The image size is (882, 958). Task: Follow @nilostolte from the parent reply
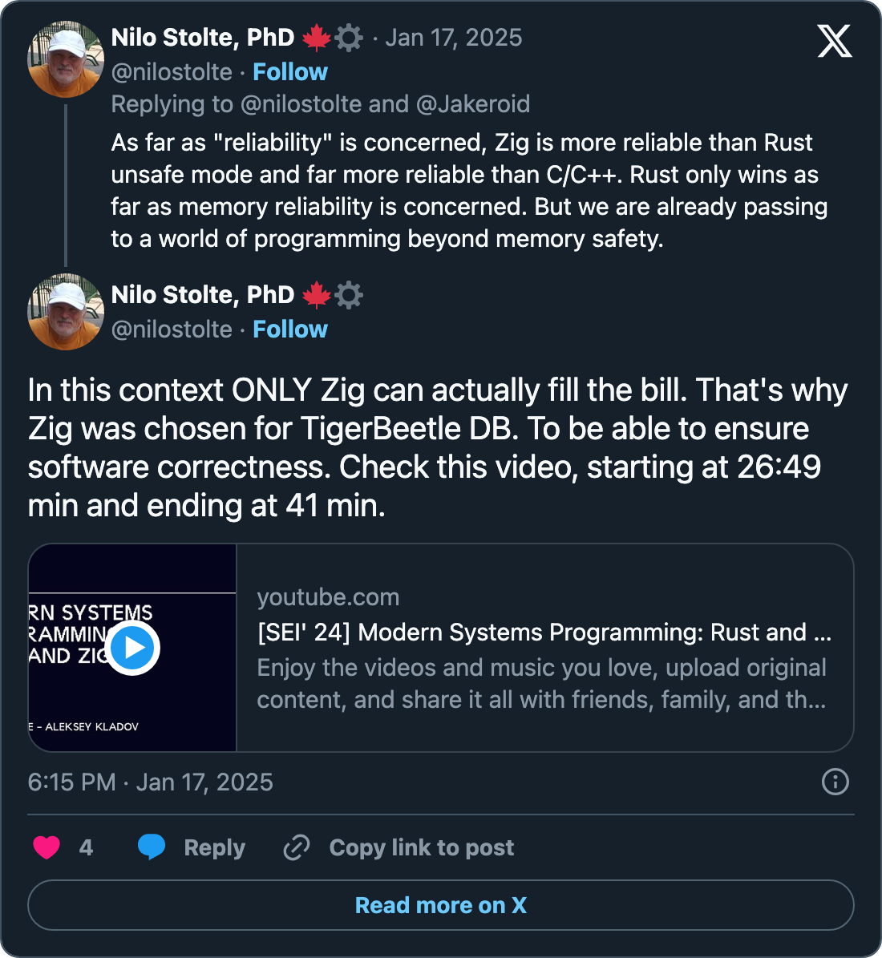(x=290, y=72)
